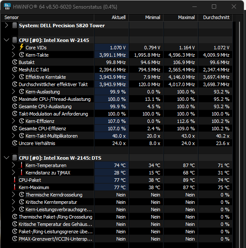
Task: Click the 3,991.1 MHz current Kern-Takte value
Action: tap(112, 55)
